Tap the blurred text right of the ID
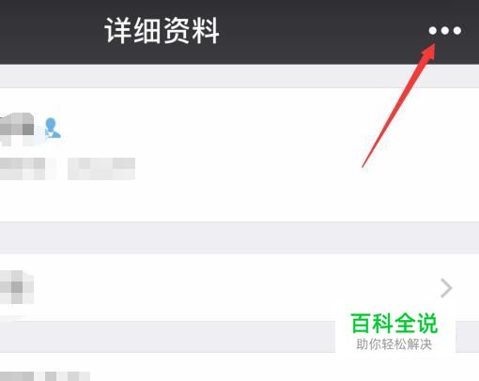479x381 pixels. pos(101,169)
